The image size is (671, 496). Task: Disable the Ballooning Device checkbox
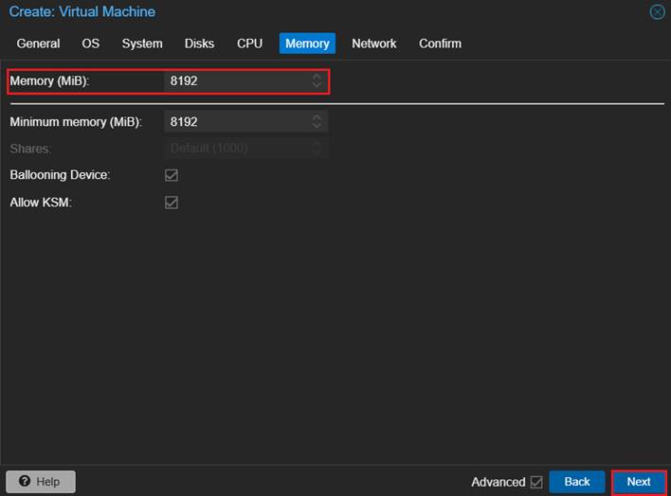click(x=172, y=175)
